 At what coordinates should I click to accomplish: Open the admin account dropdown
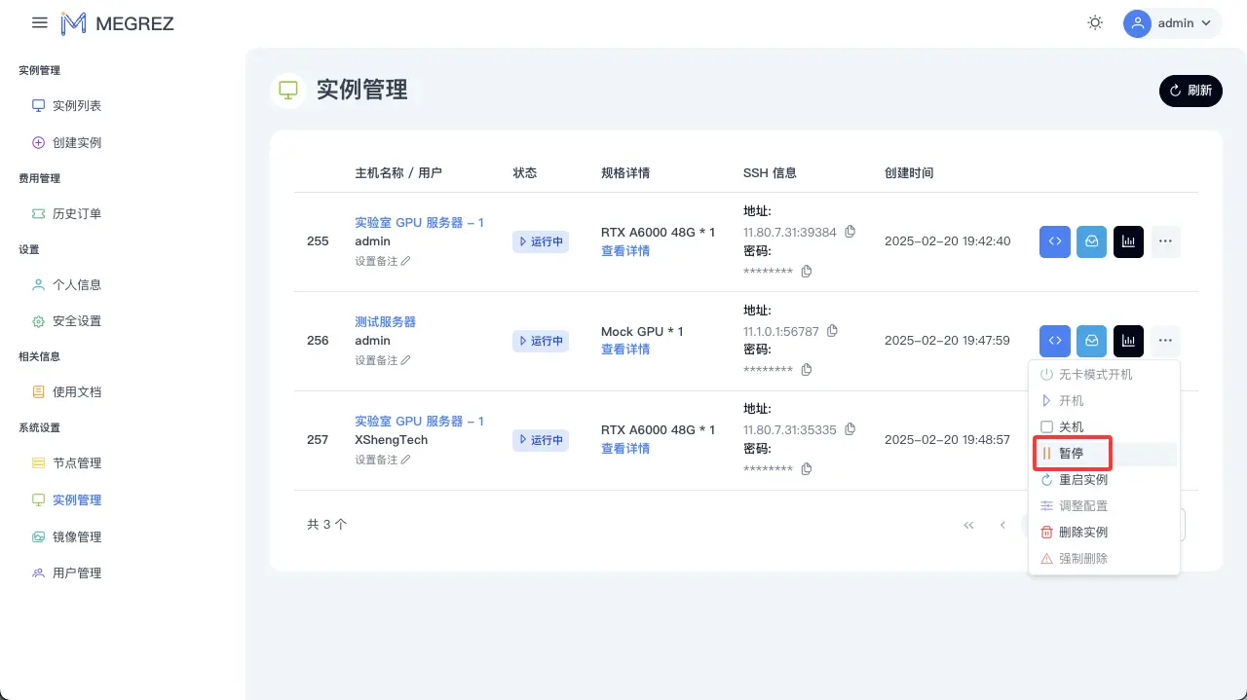1172,22
